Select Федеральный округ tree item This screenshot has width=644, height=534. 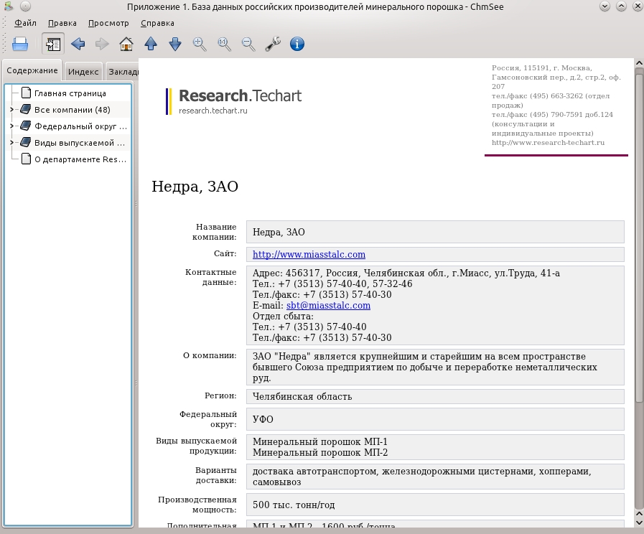pyautogui.click(x=81, y=126)
